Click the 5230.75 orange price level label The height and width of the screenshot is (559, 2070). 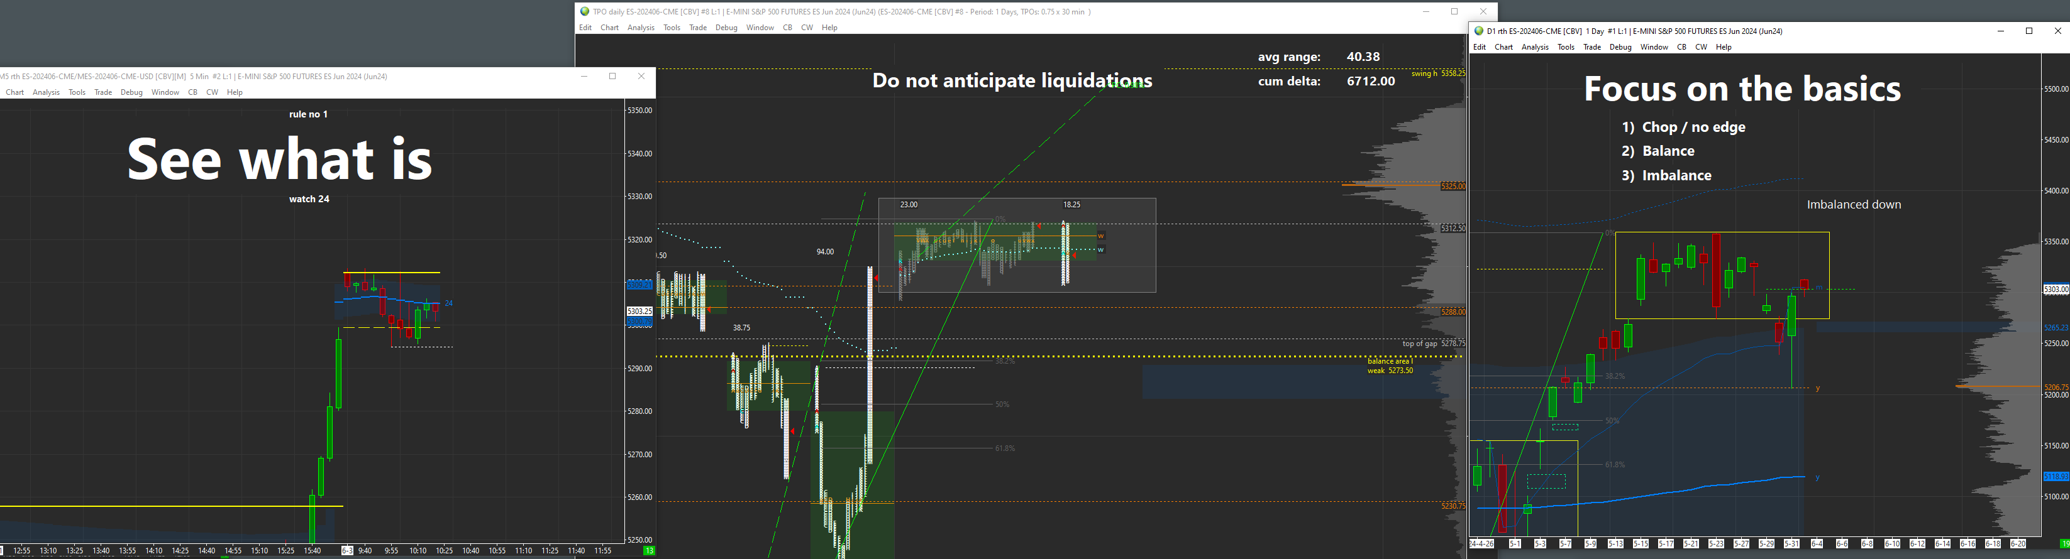1453,506
